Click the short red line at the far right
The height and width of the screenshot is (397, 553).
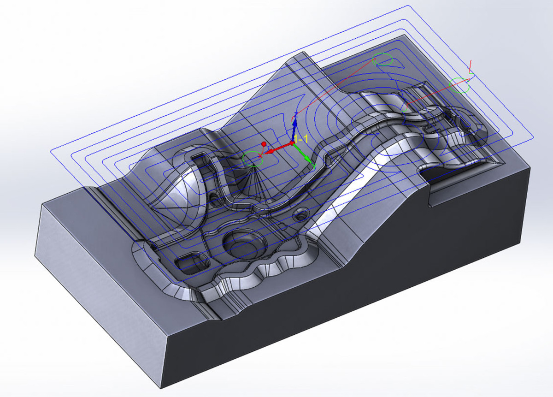click(x=470, y=65)
